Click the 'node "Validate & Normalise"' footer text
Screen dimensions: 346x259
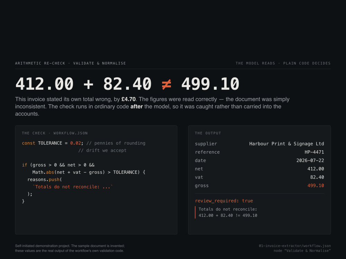click(x=302, y=251)
